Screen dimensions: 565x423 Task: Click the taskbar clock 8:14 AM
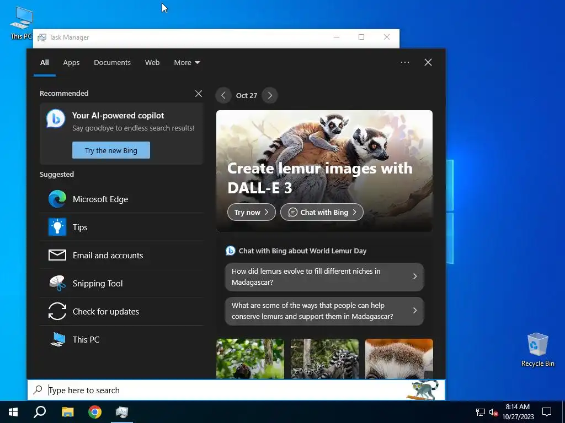tap(518, 412)
